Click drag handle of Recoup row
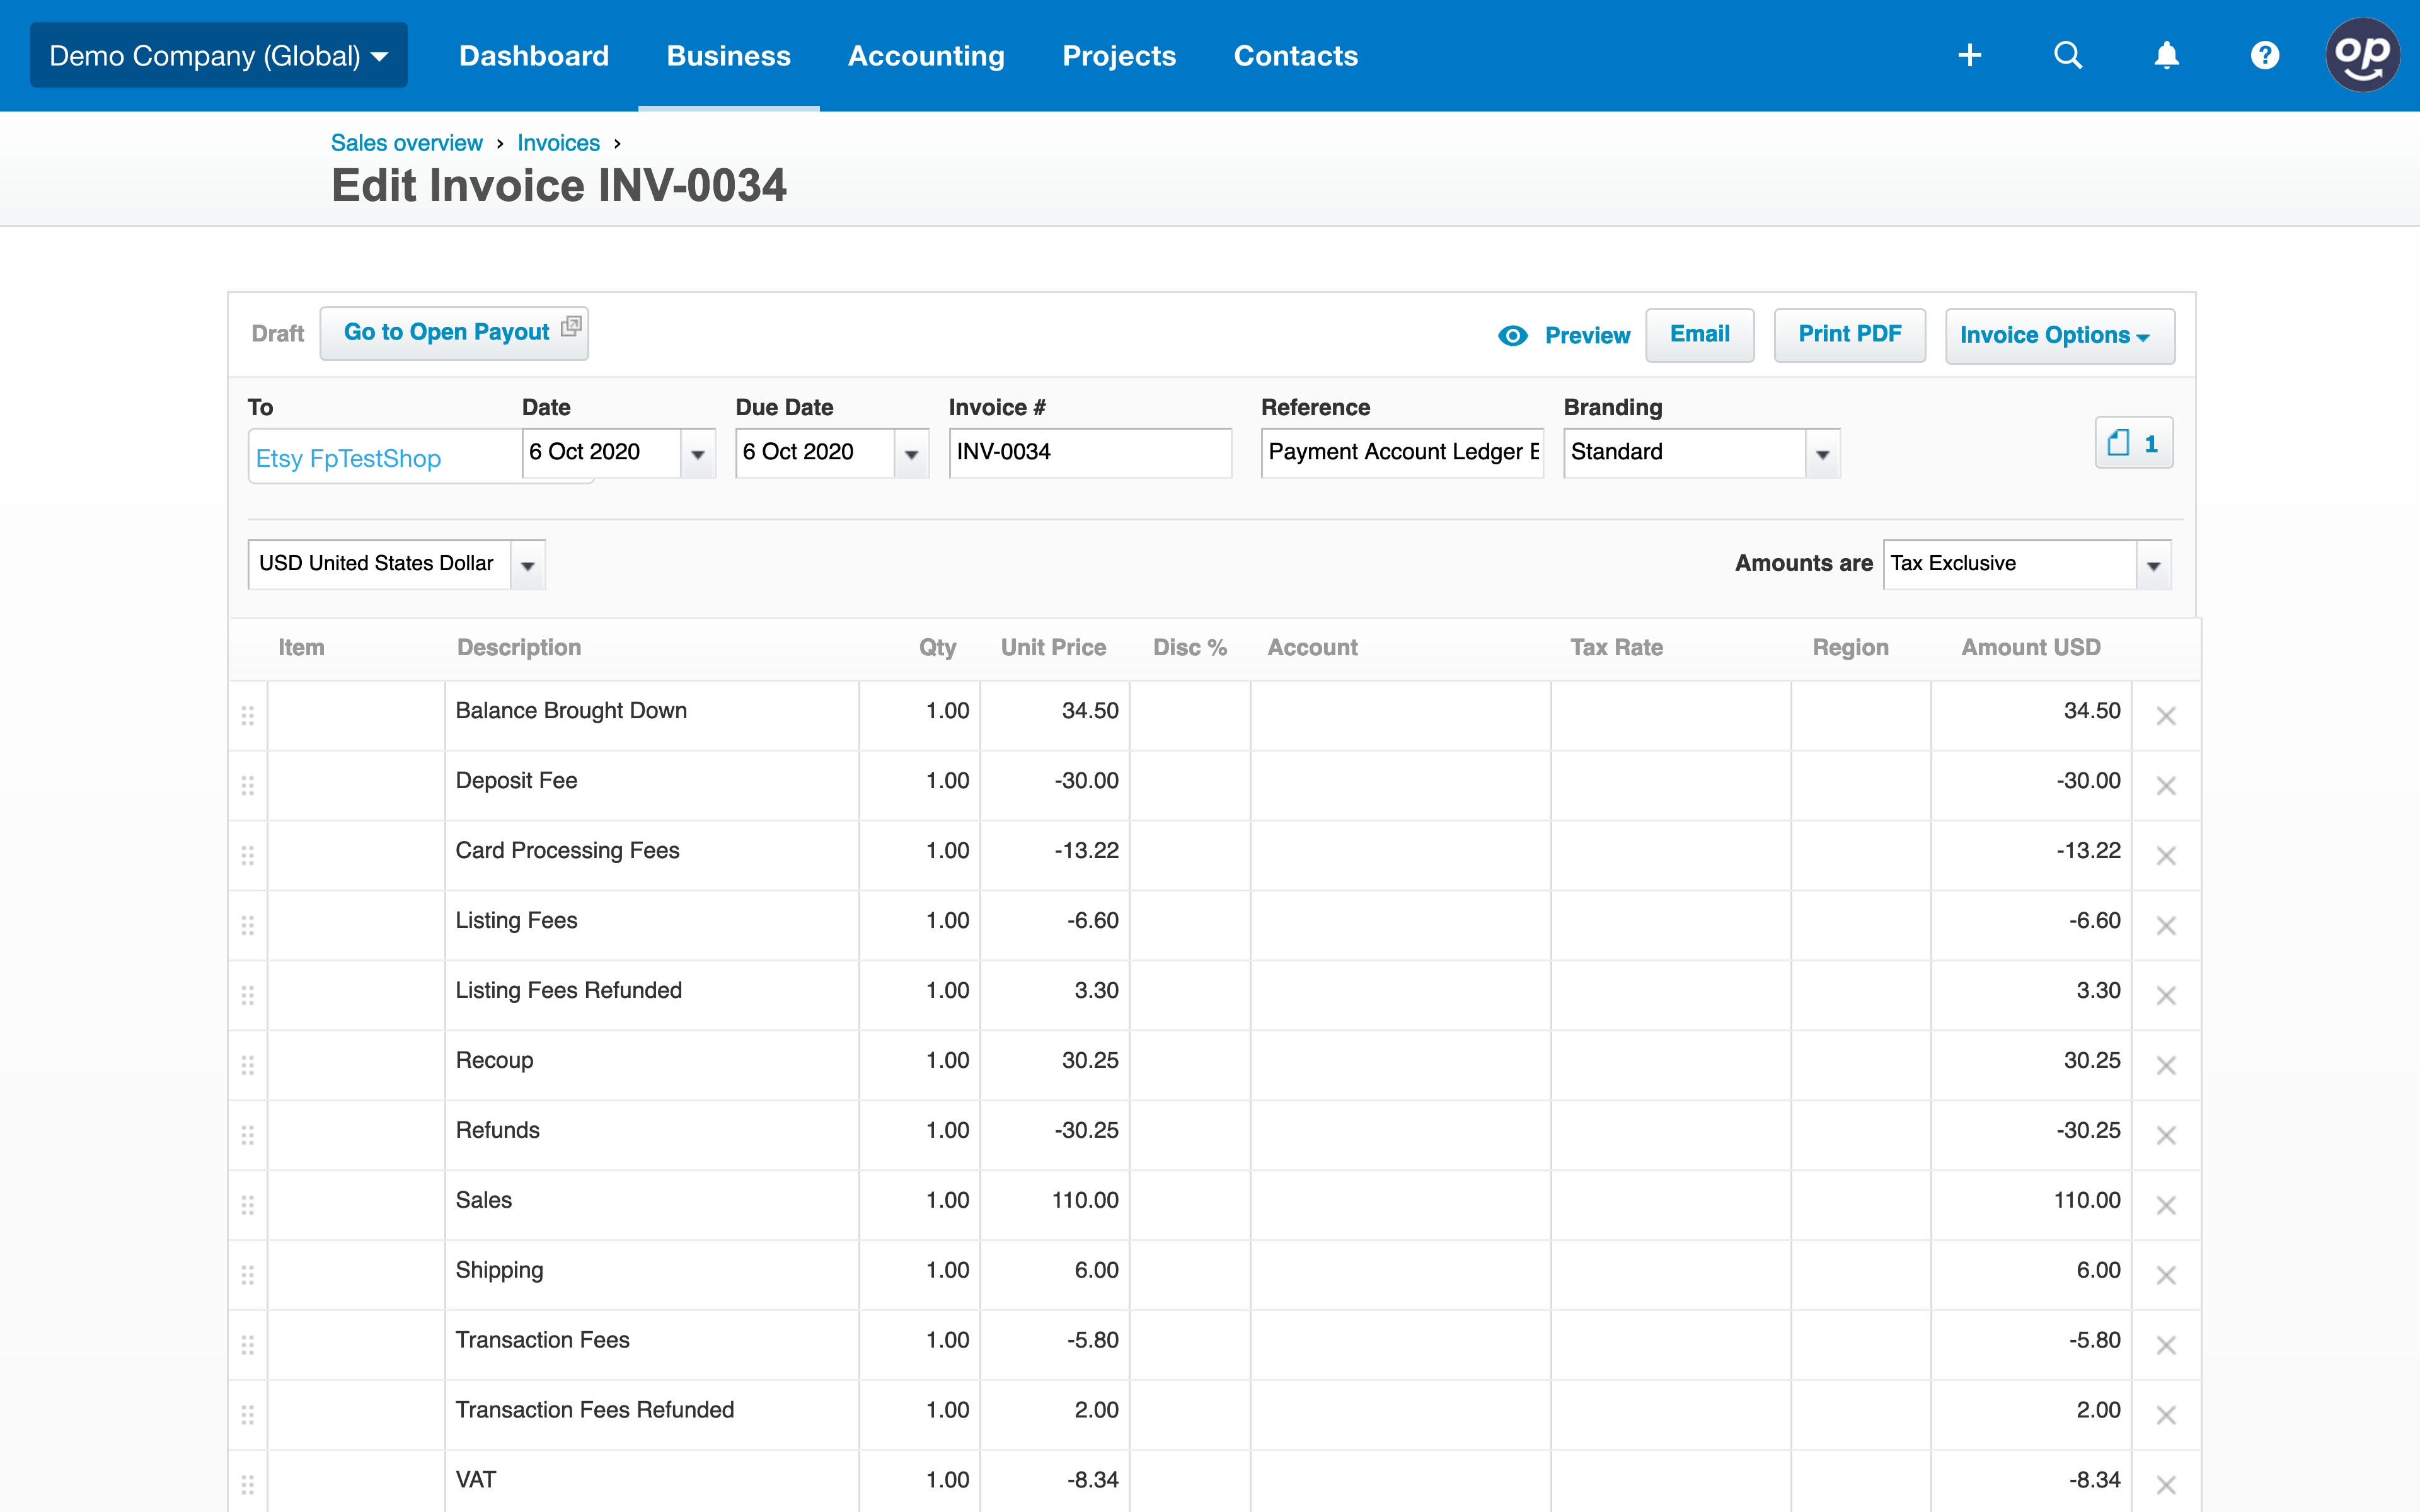This screenshot has width=2420, height=1512. (x=248, y=1066)
